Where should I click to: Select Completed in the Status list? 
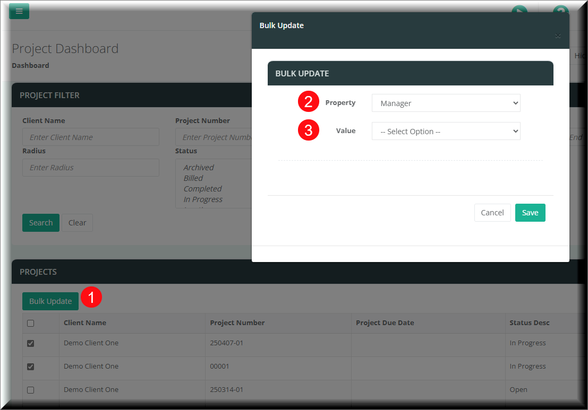click(x=202, y=189)
